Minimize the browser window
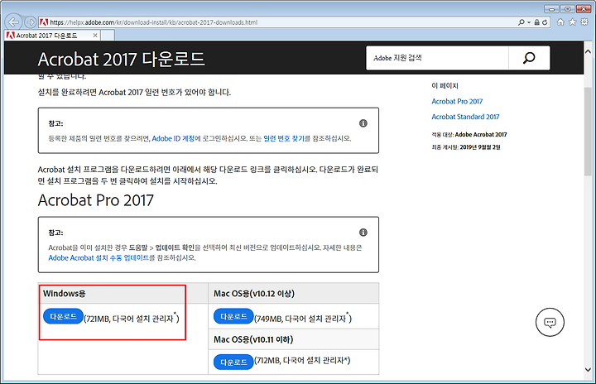 coord(551,9)
